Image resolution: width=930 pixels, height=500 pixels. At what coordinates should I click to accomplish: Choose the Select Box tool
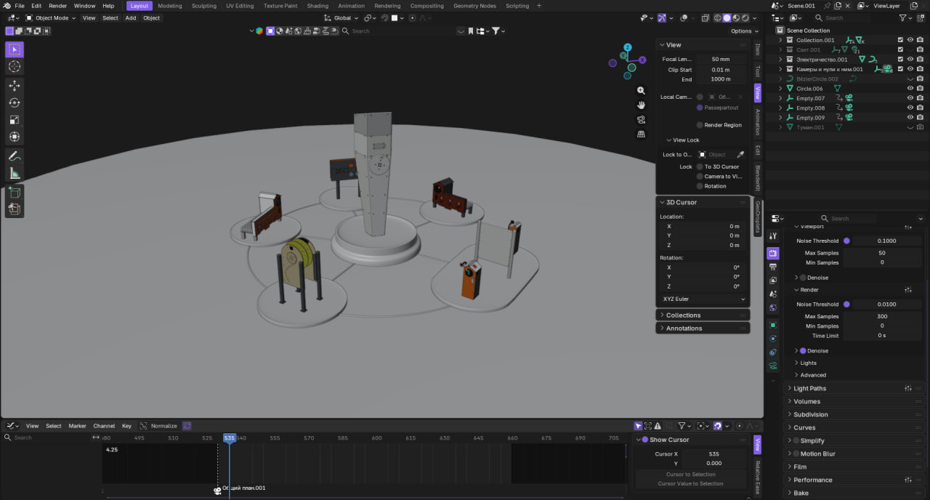tap(15, 49)
